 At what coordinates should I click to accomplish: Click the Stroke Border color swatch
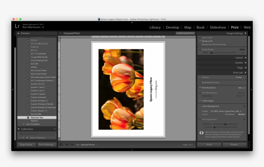[x=242, y=50]
